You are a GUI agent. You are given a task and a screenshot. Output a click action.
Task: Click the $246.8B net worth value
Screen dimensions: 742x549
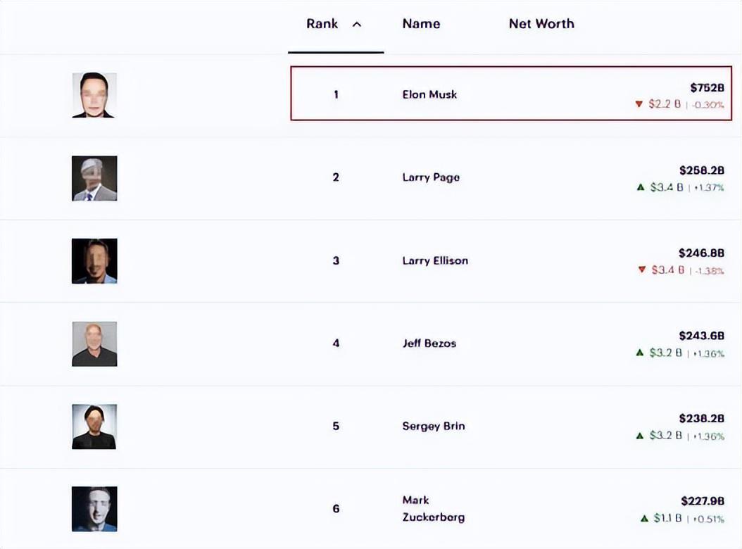coord(701,253)
